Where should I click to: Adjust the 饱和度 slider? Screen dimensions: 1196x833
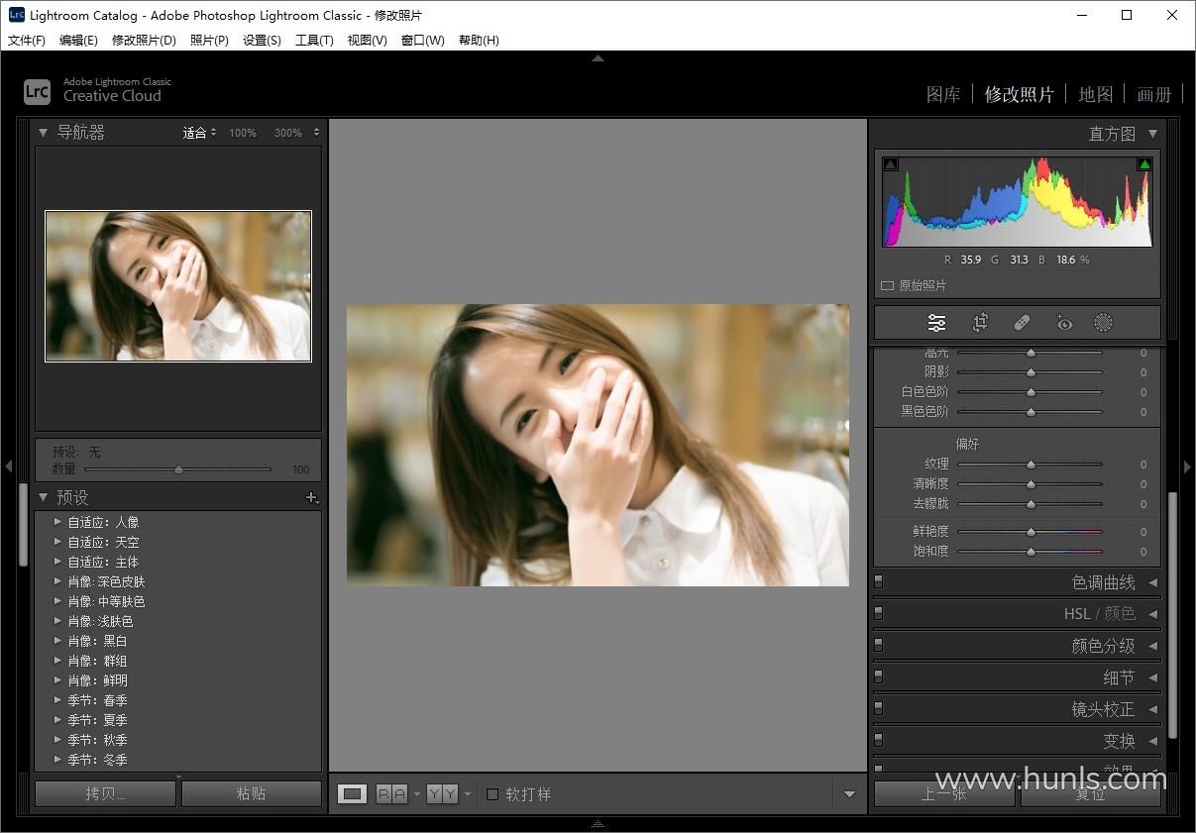1031,552
